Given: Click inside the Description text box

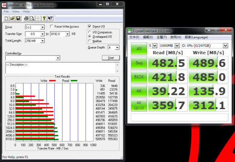Looking at the screenshot, I should [x=60, y=68].
